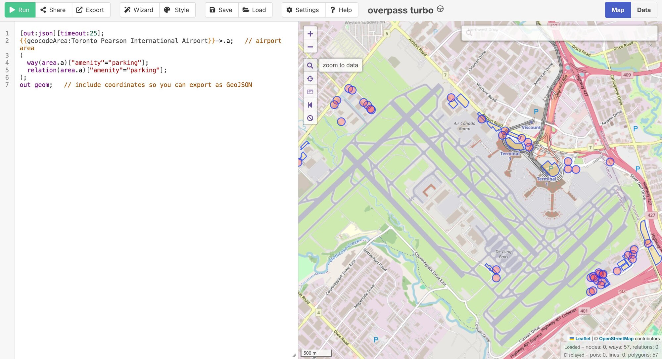The height and width of the screenshot is (359, 662).
Task: Click the locate me crosshair icon
Action: [310, 79]
